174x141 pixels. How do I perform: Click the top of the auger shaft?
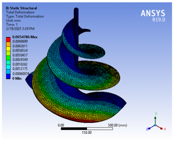tap(76, 10)
